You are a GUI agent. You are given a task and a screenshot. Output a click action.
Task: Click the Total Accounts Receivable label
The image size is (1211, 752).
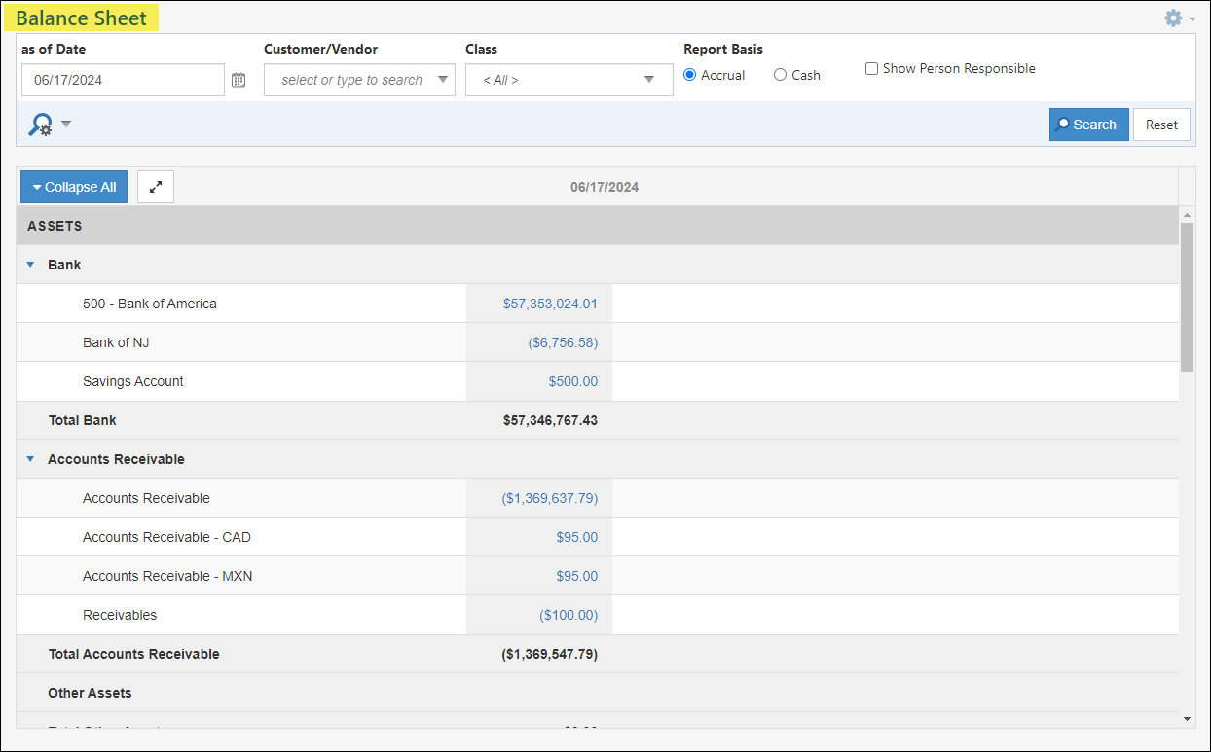coord(134,654)
